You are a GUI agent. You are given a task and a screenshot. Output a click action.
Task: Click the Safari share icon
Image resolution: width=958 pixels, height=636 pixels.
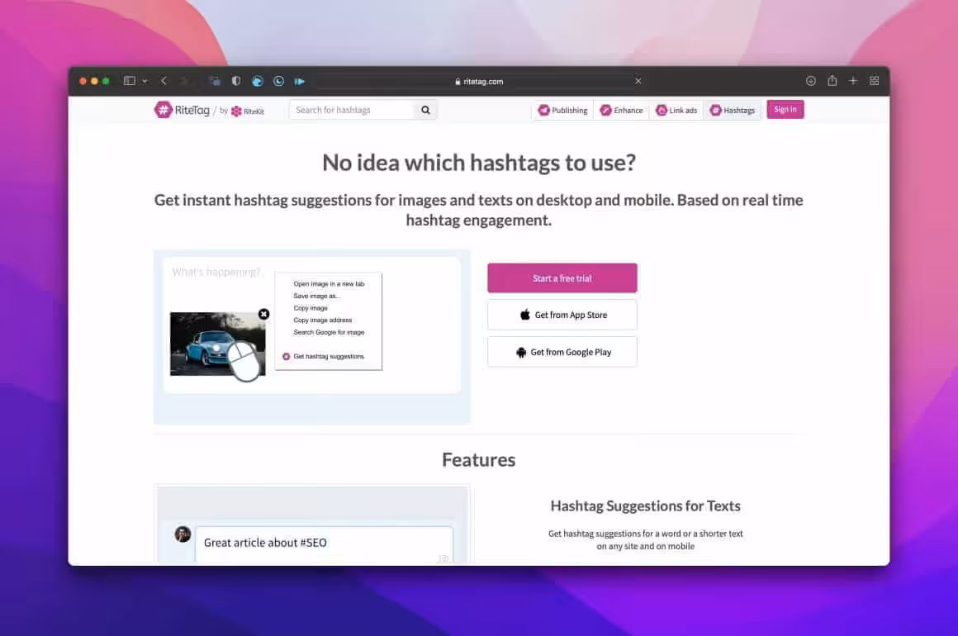pos(832,81)
